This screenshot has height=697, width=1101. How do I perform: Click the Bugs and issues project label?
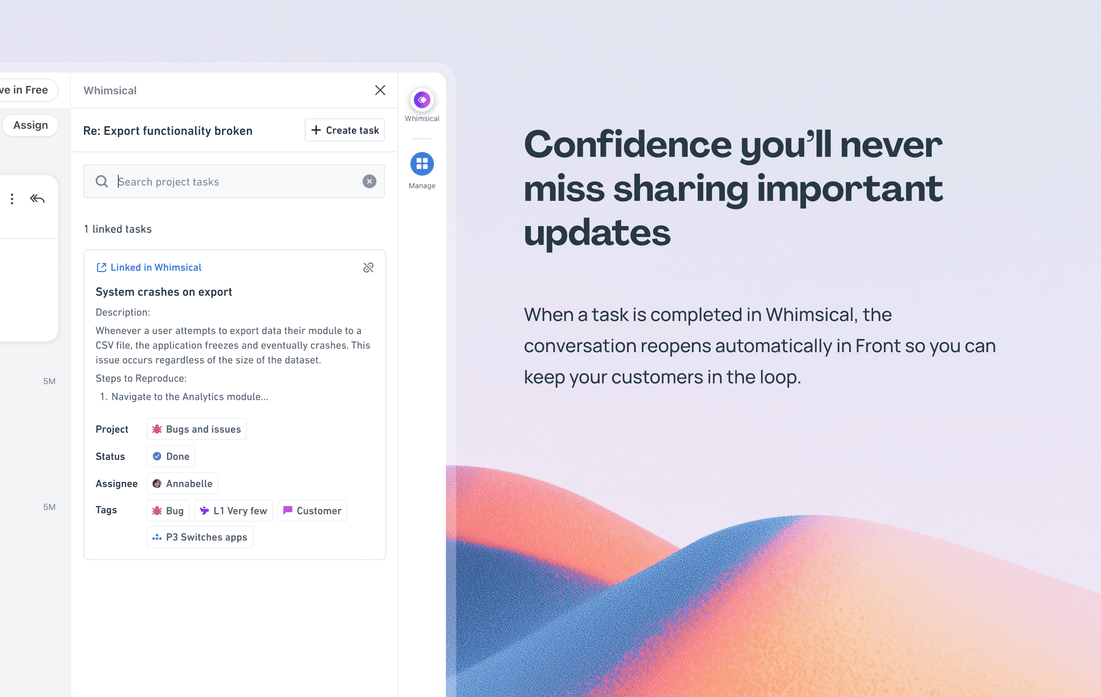pos(197,429)
